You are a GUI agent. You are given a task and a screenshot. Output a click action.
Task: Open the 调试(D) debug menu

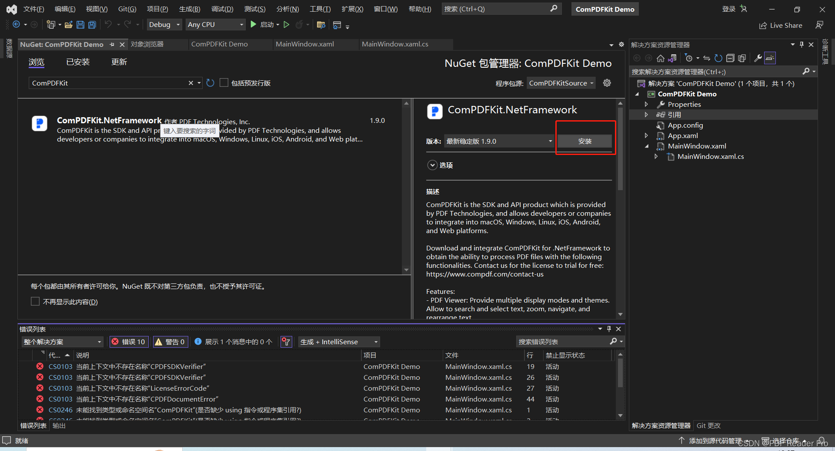click(x=222, y=9)
